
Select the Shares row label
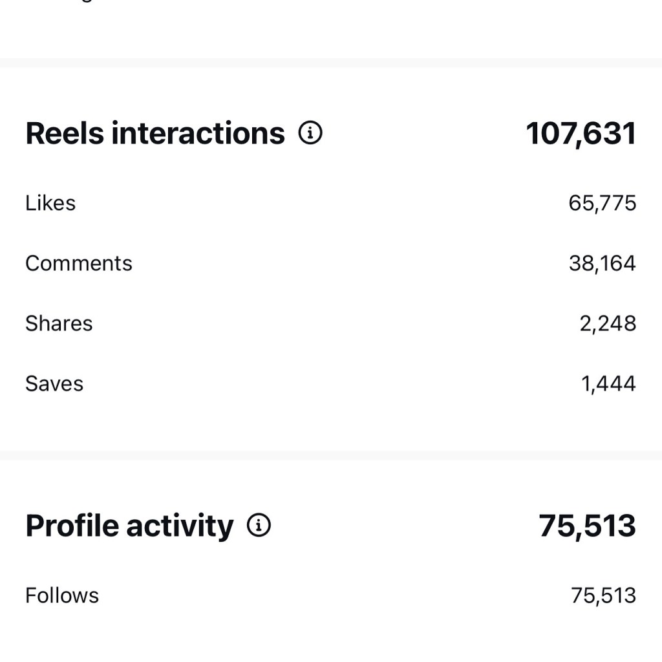point(59,323)
